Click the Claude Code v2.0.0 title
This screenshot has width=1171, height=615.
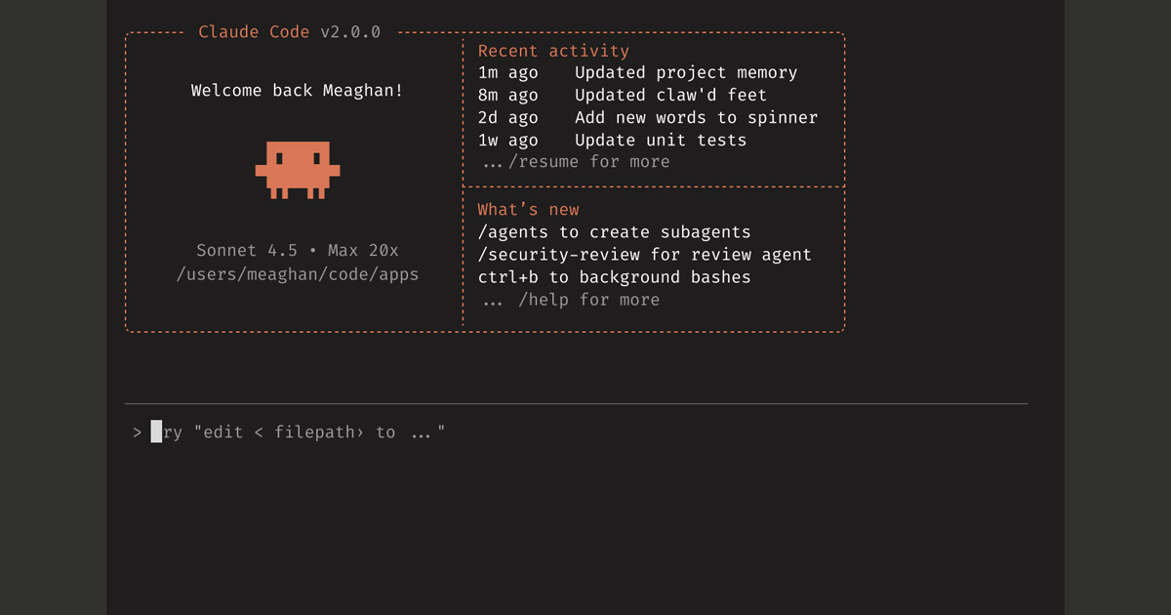(x=289, y=31)
